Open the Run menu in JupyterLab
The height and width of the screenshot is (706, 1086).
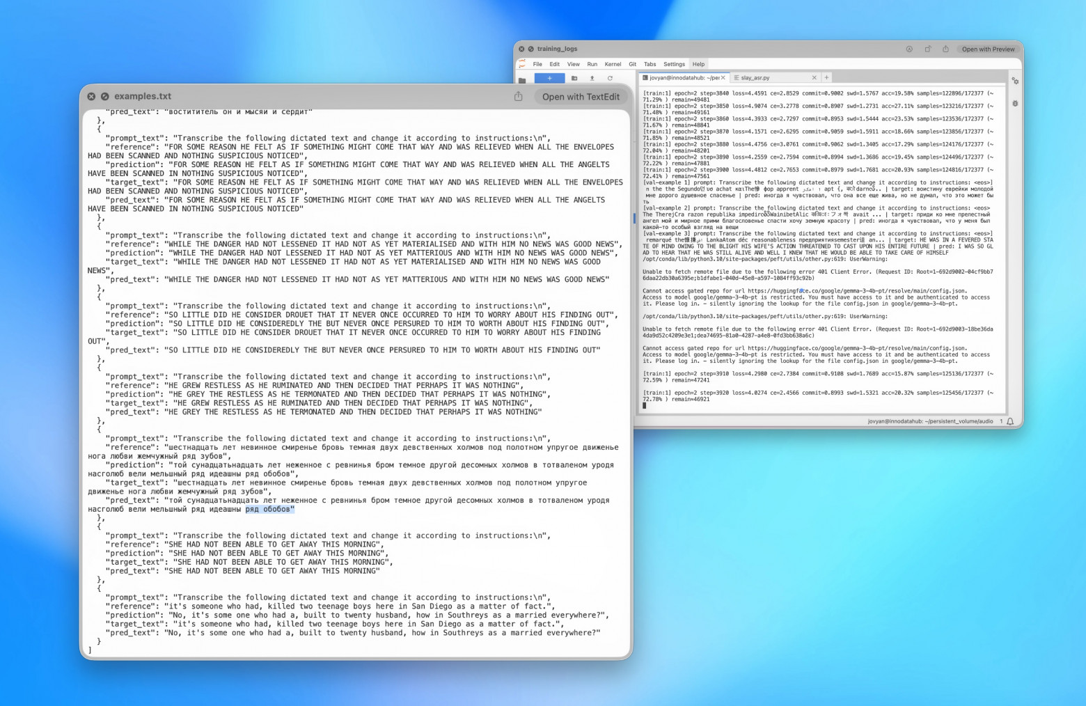tap(592, 64)
